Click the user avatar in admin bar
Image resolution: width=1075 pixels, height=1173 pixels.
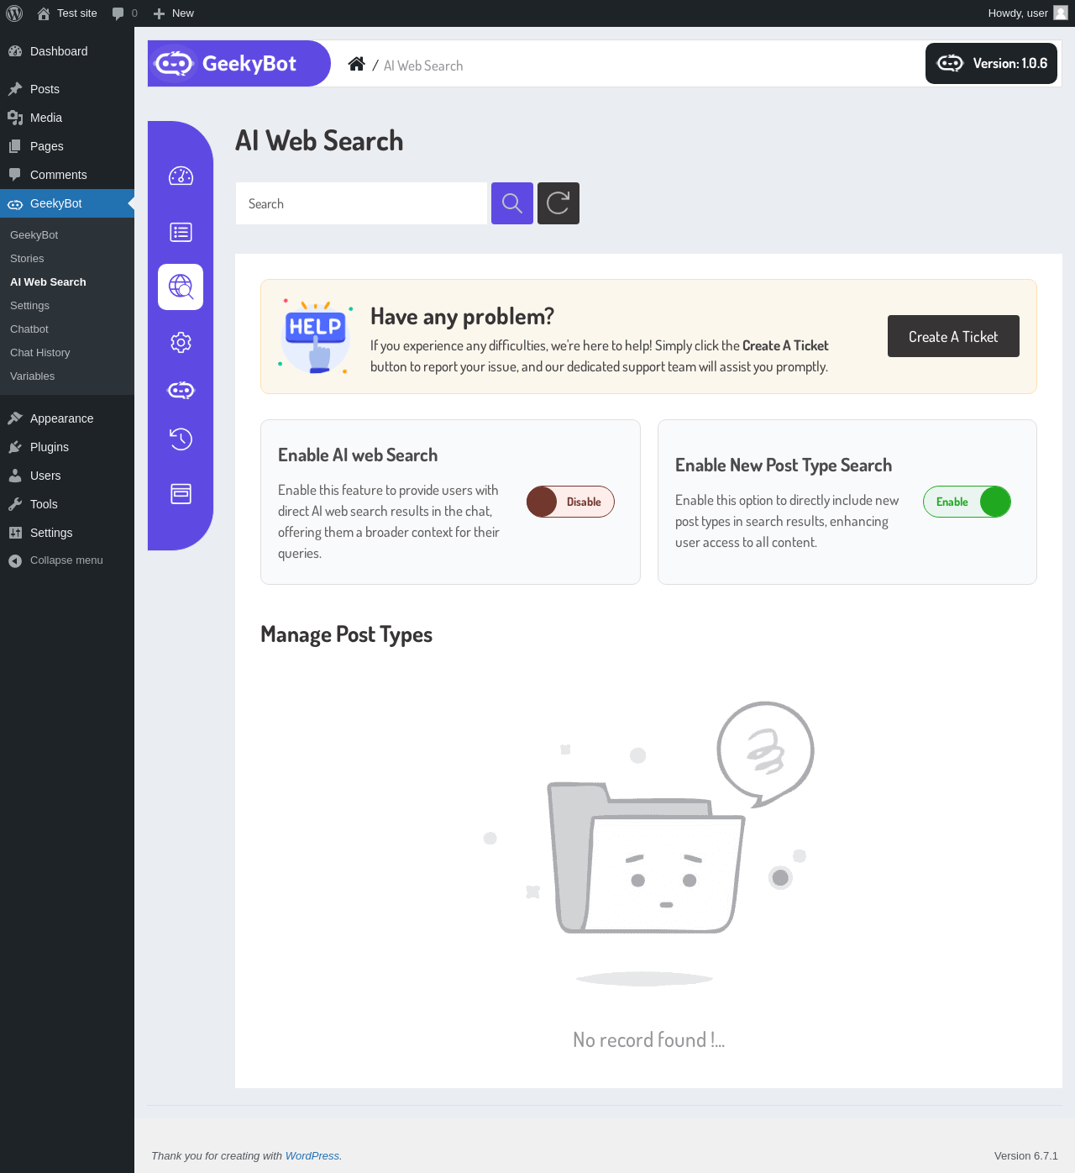tap(1061, 13)
